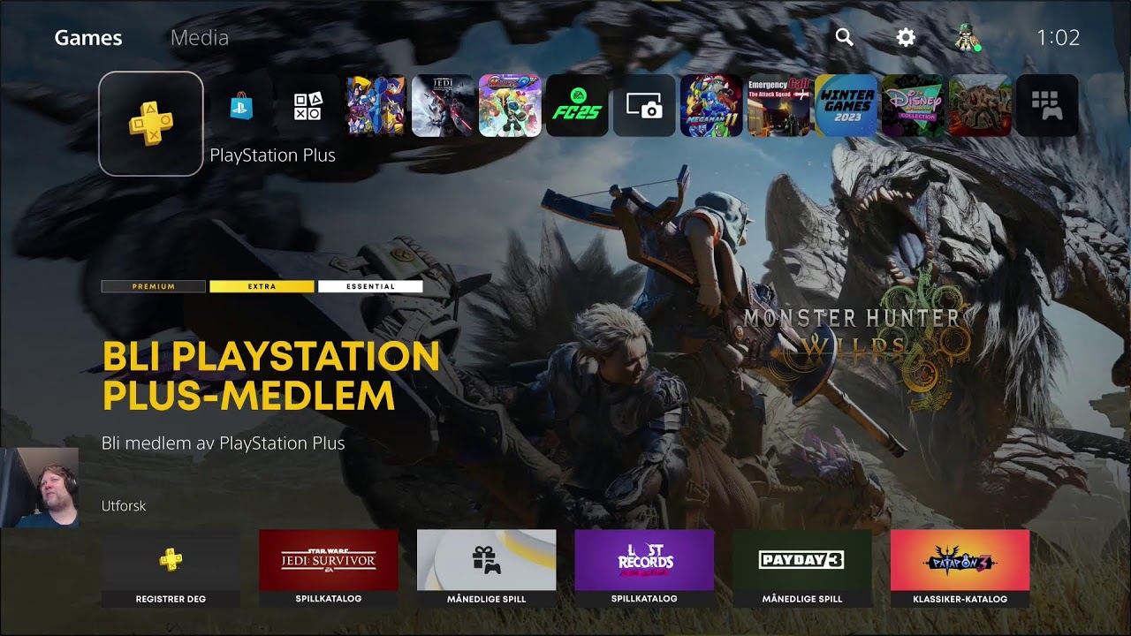Viewport: 1131px width, 636px height.
Task: Open the jungle adventure game tile
Action: pos(980,106)
